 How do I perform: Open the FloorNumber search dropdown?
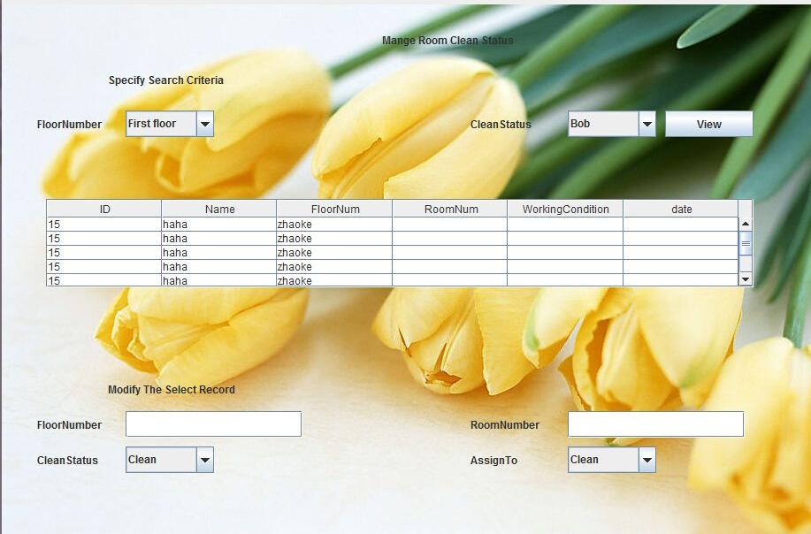click(x=204, y=124)
